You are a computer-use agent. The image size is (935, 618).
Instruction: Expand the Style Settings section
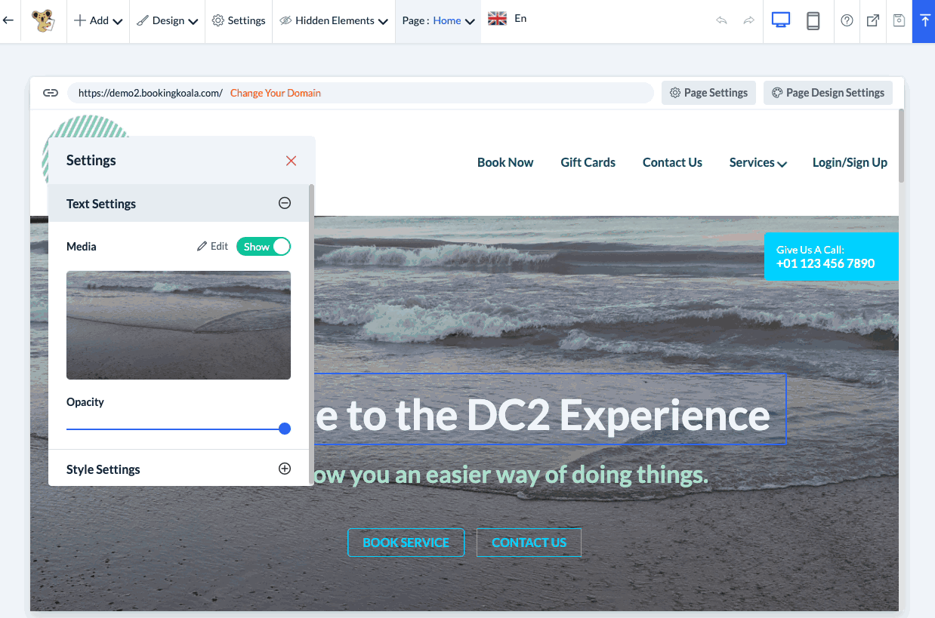pos(285,469)
